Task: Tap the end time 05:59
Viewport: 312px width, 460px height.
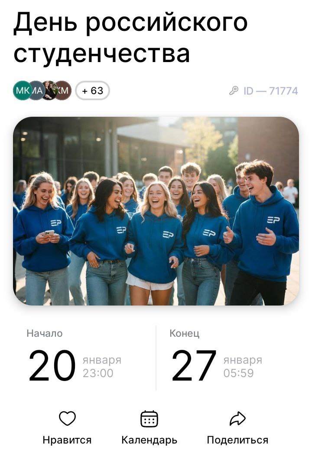Action: click(238, 373)
